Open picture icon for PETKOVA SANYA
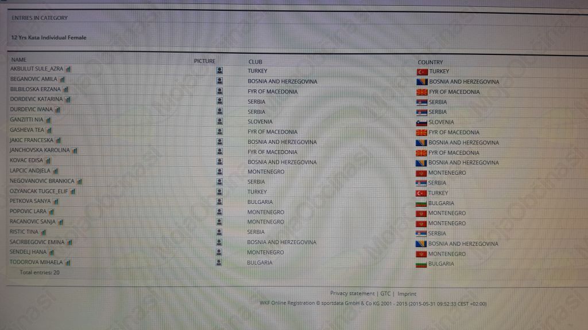Viewport: 588px width, 330px height. [219, 202]
